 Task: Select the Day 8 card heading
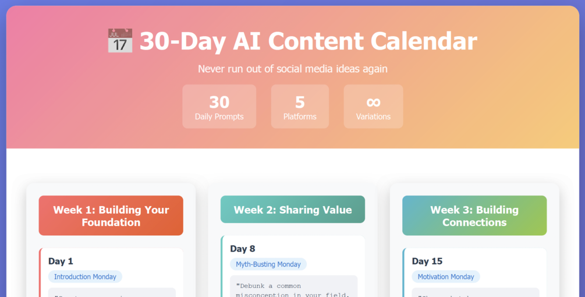[243, 249]
